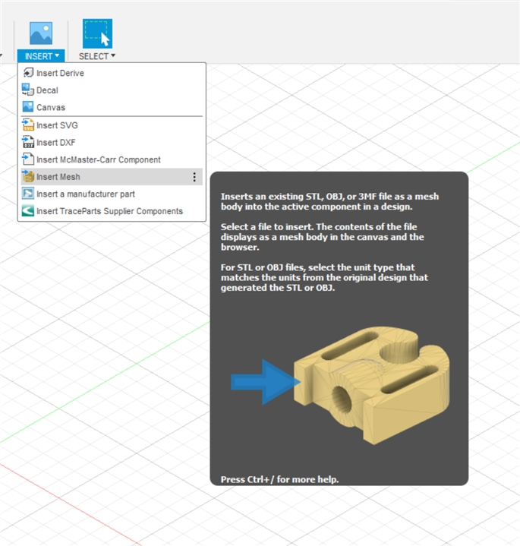Click the Insert SVG file icon
Screen dimensions: 520x546
(x=28, y=125)
